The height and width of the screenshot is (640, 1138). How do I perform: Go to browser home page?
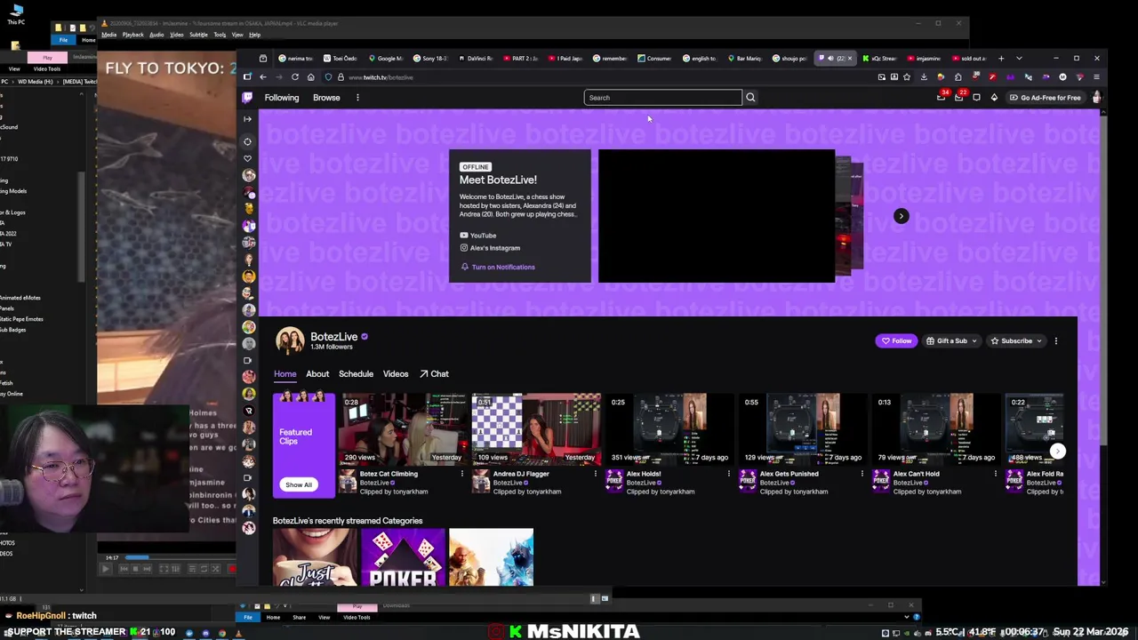tap(310, 77)
